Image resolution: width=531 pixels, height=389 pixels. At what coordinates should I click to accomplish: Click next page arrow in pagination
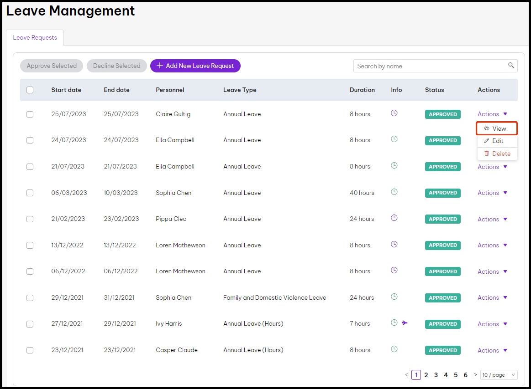[475, 375]
